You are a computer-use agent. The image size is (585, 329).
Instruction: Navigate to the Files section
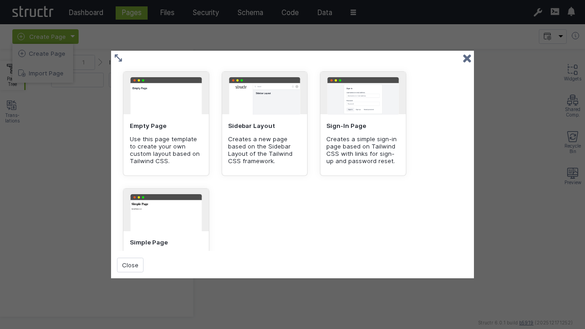tap(167, 12)
